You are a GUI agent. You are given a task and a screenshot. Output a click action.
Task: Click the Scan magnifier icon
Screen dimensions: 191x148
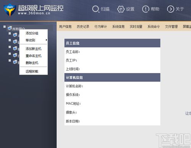95,9
